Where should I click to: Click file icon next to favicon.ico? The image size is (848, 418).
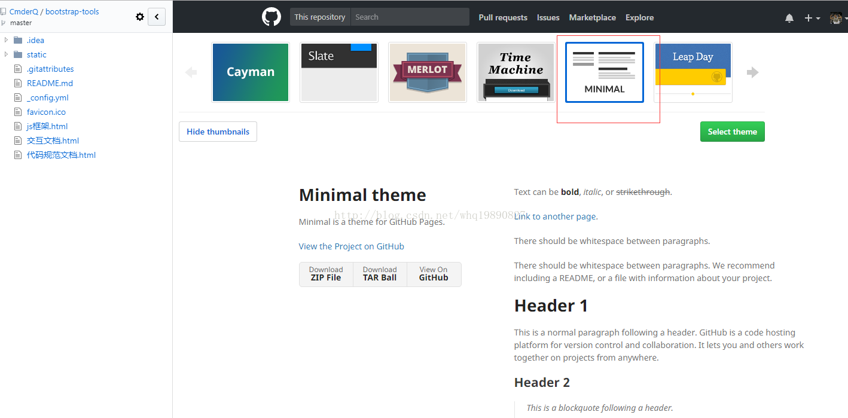(18, 112)
